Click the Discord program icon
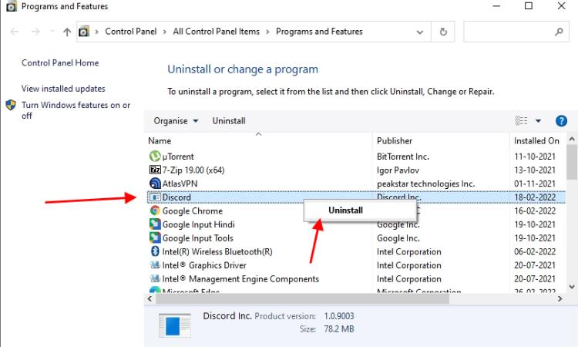This screenshot has height=347, width=578. point(155,197)
